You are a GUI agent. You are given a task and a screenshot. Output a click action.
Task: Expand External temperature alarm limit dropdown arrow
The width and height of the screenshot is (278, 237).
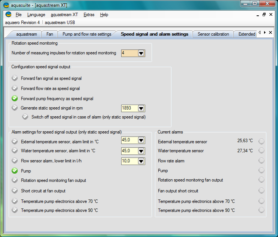[x=141, y=140]
